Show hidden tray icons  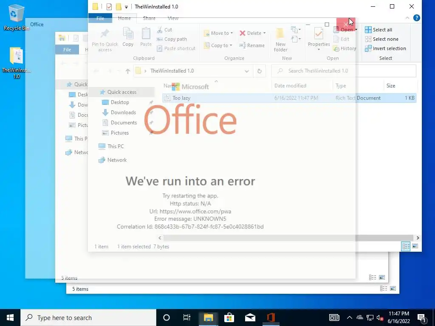(x=349, y=318)
